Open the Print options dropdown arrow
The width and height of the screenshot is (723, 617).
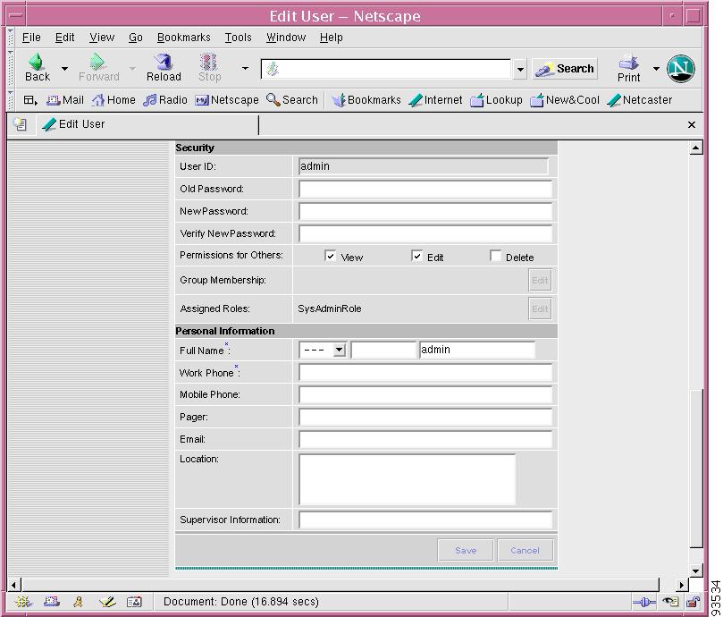tap(656, 68)
